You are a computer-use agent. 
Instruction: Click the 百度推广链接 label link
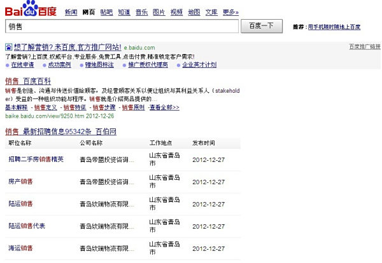pyautogui.click(x=365, y=46)
